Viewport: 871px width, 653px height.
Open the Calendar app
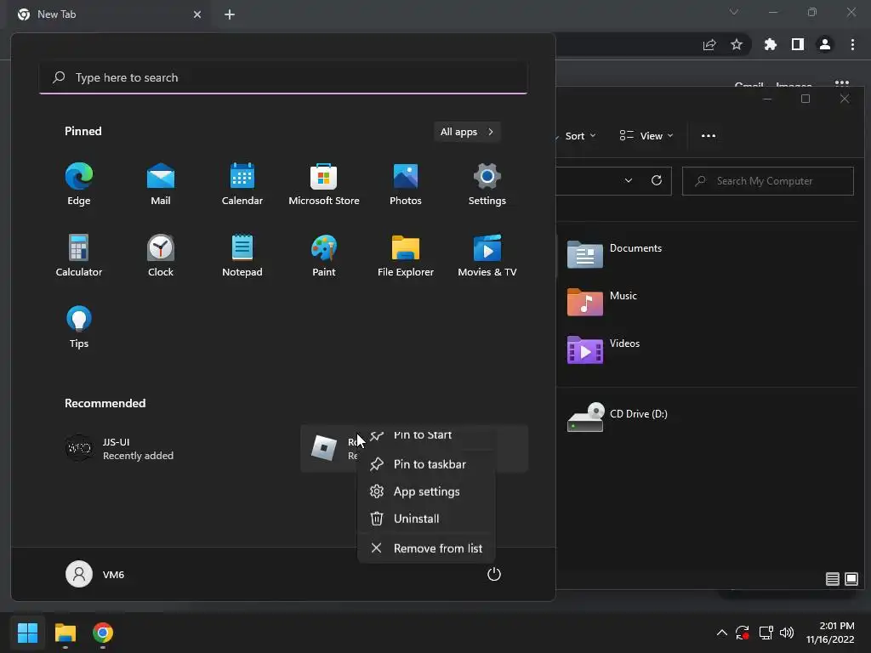coord(242,185)
